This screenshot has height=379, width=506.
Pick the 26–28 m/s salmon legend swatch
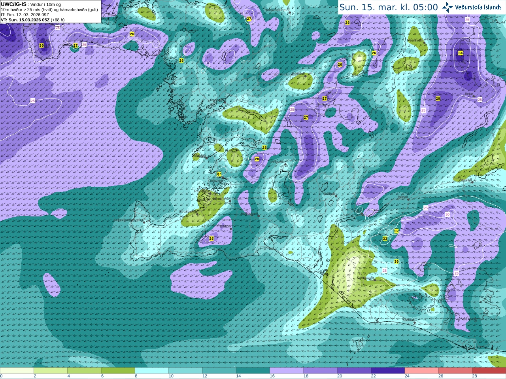pos(455,371)
